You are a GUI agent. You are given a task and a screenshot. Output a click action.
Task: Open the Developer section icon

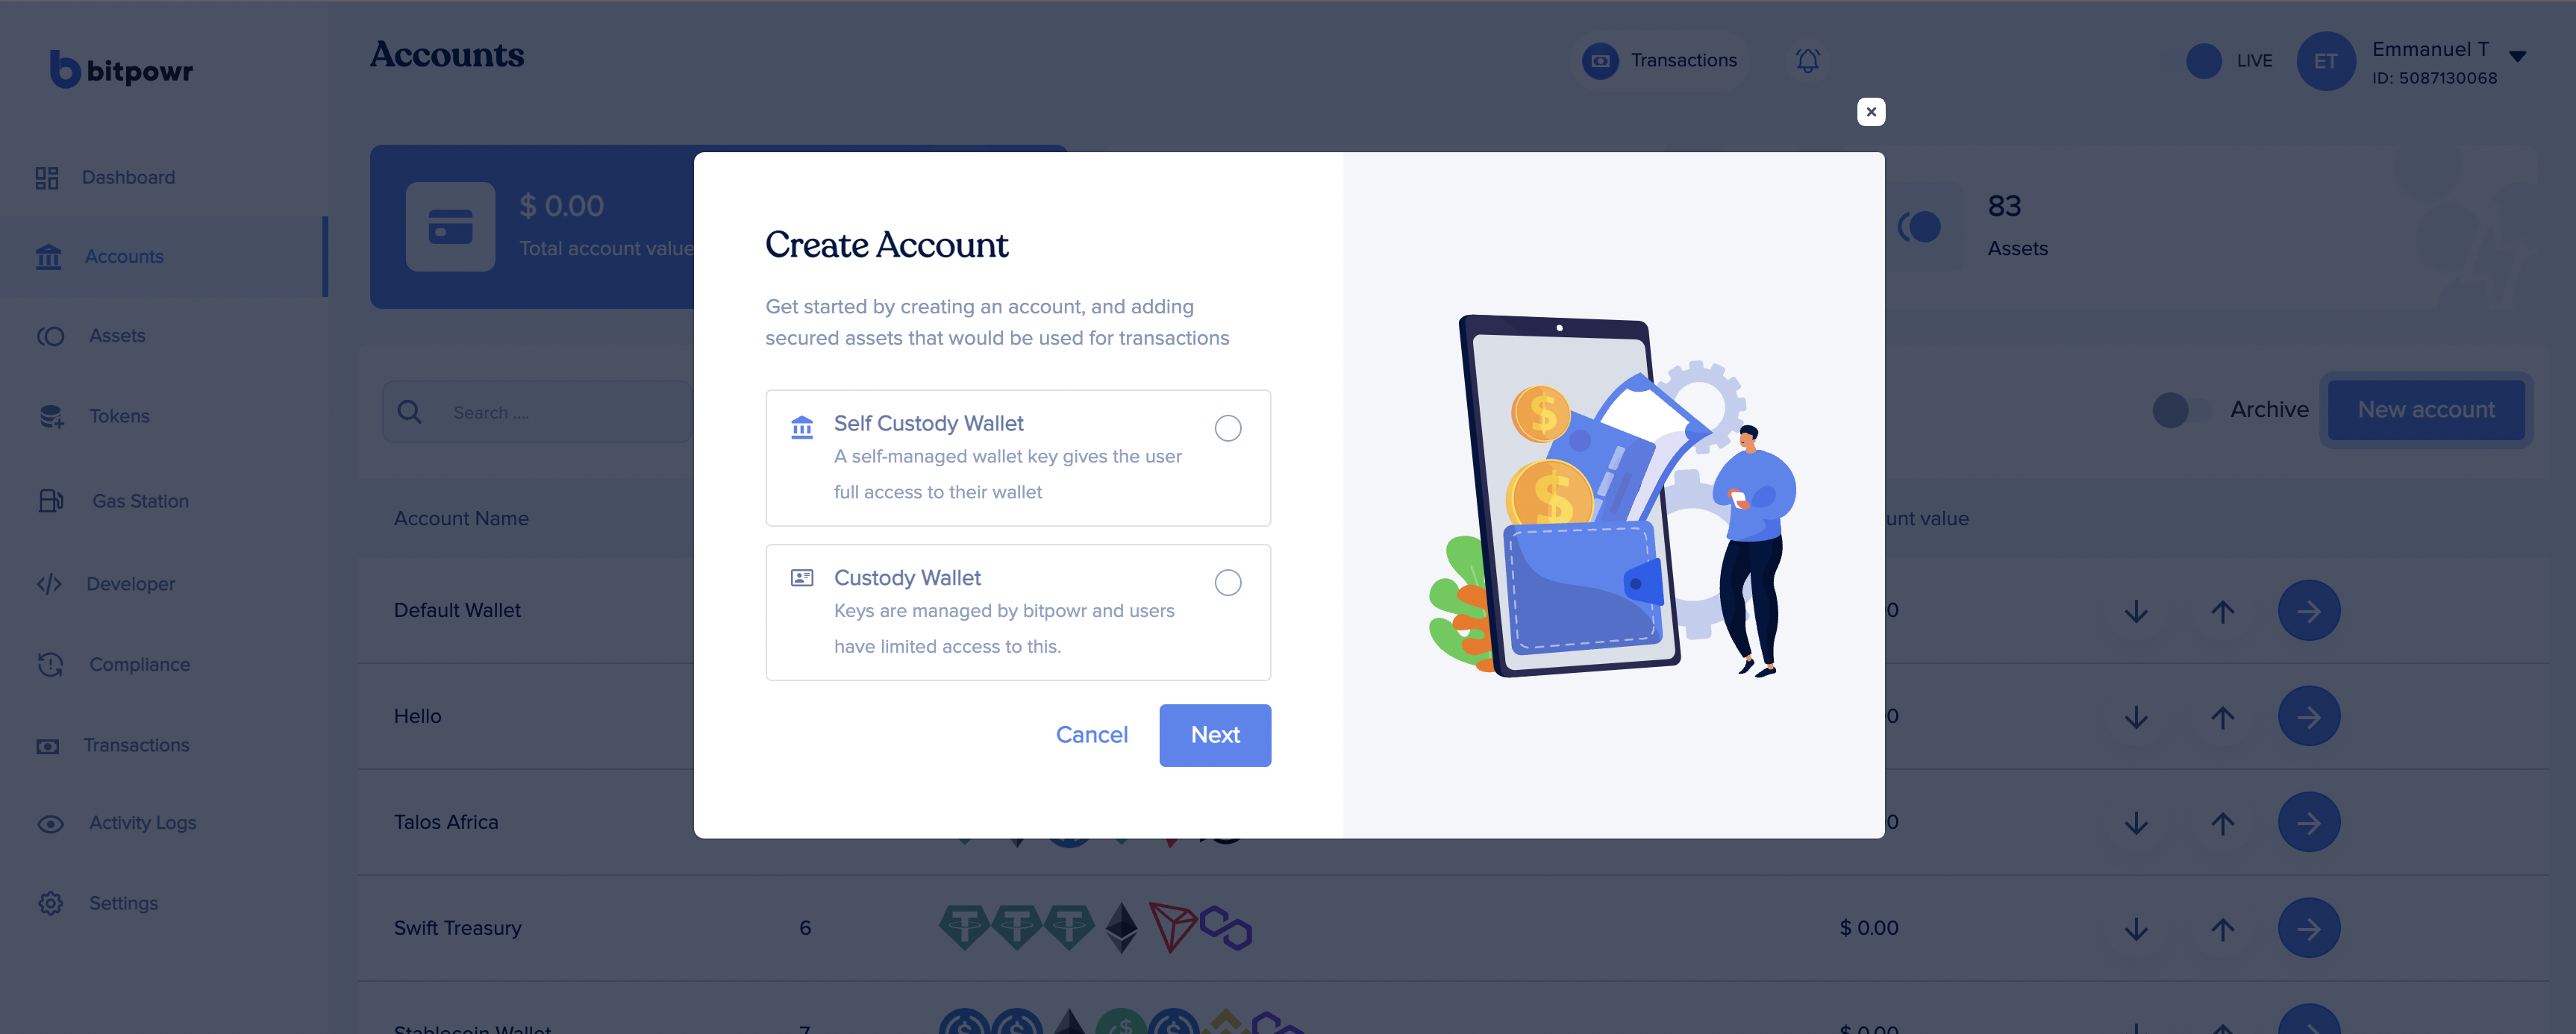tap(49, 584)
